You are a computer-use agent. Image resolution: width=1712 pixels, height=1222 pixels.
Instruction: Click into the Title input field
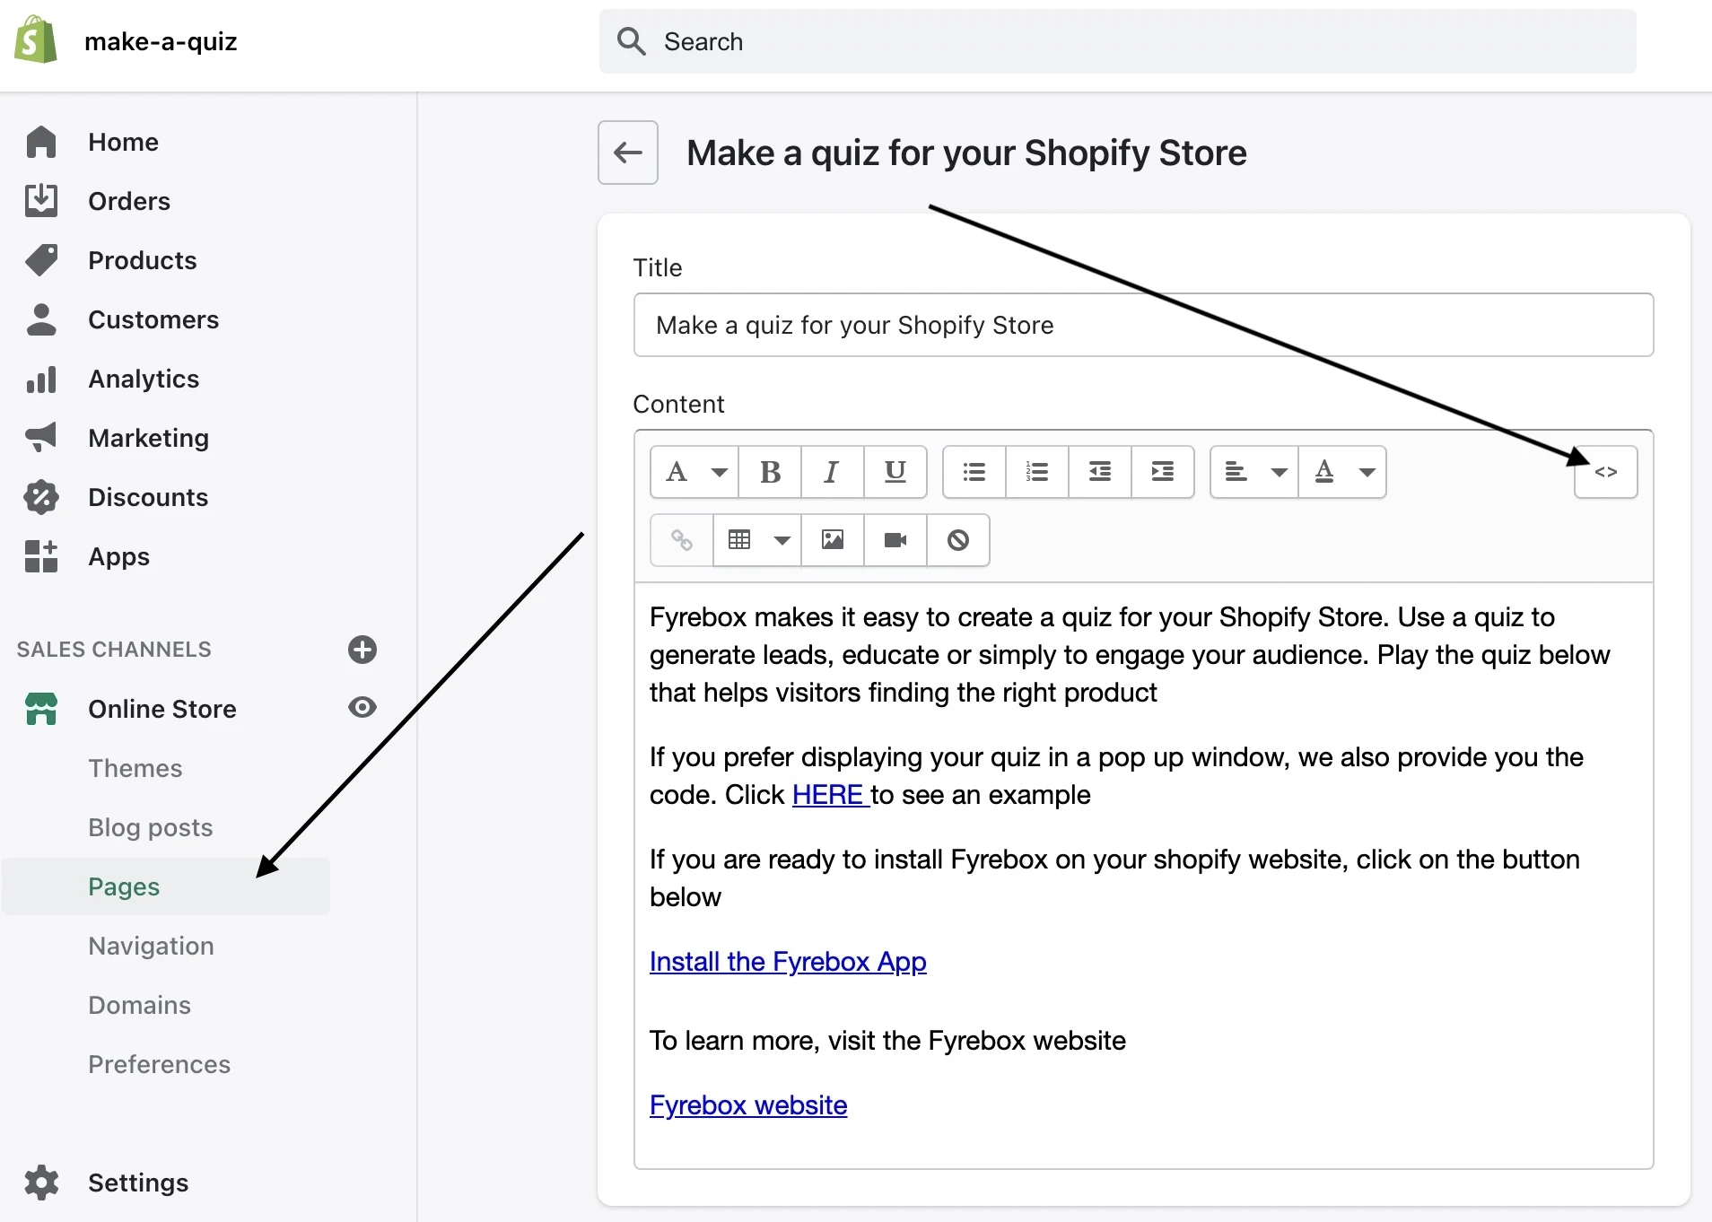point(1143,325)
